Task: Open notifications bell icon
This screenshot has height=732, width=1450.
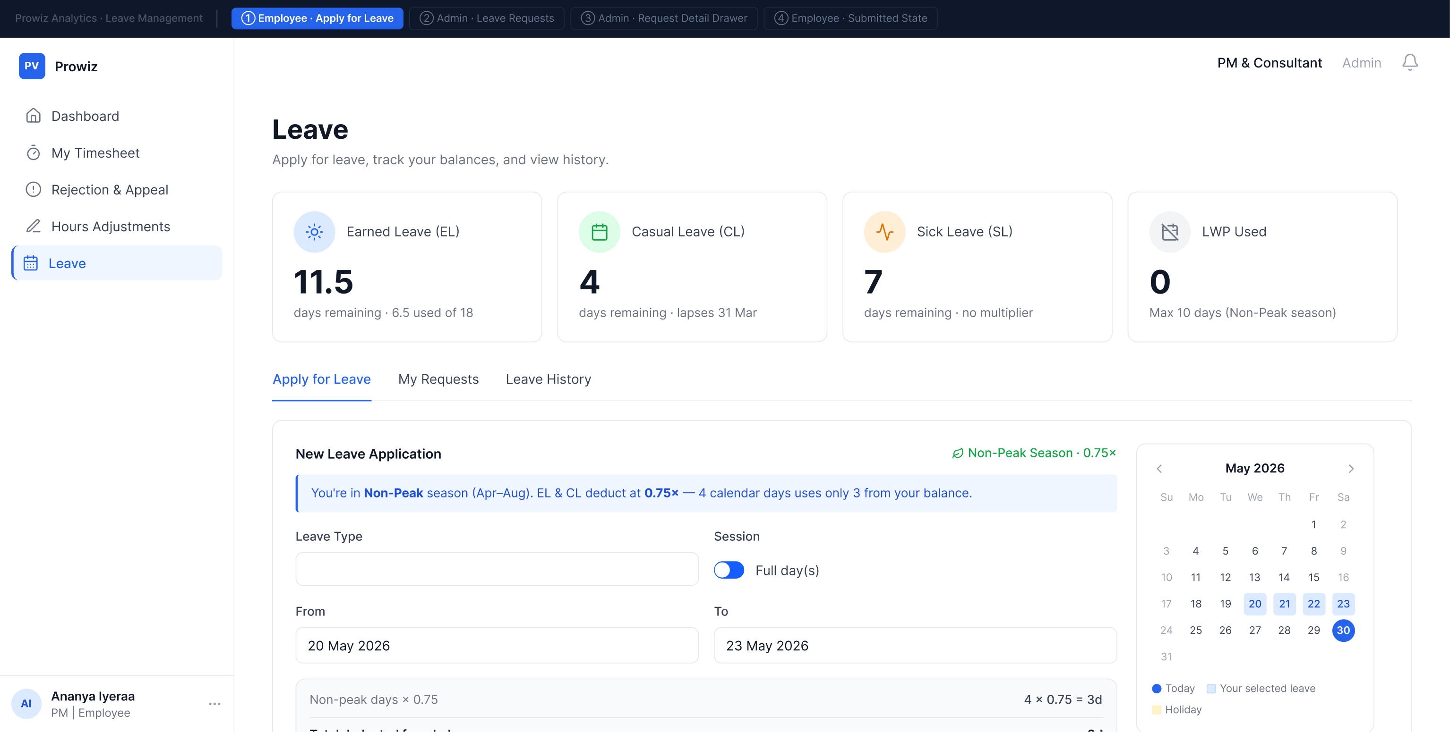Action: (1409, 62)
